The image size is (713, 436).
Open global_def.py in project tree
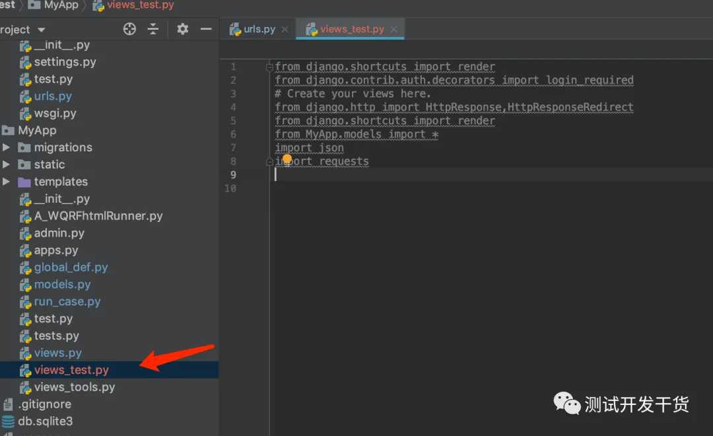click(71, 267)
